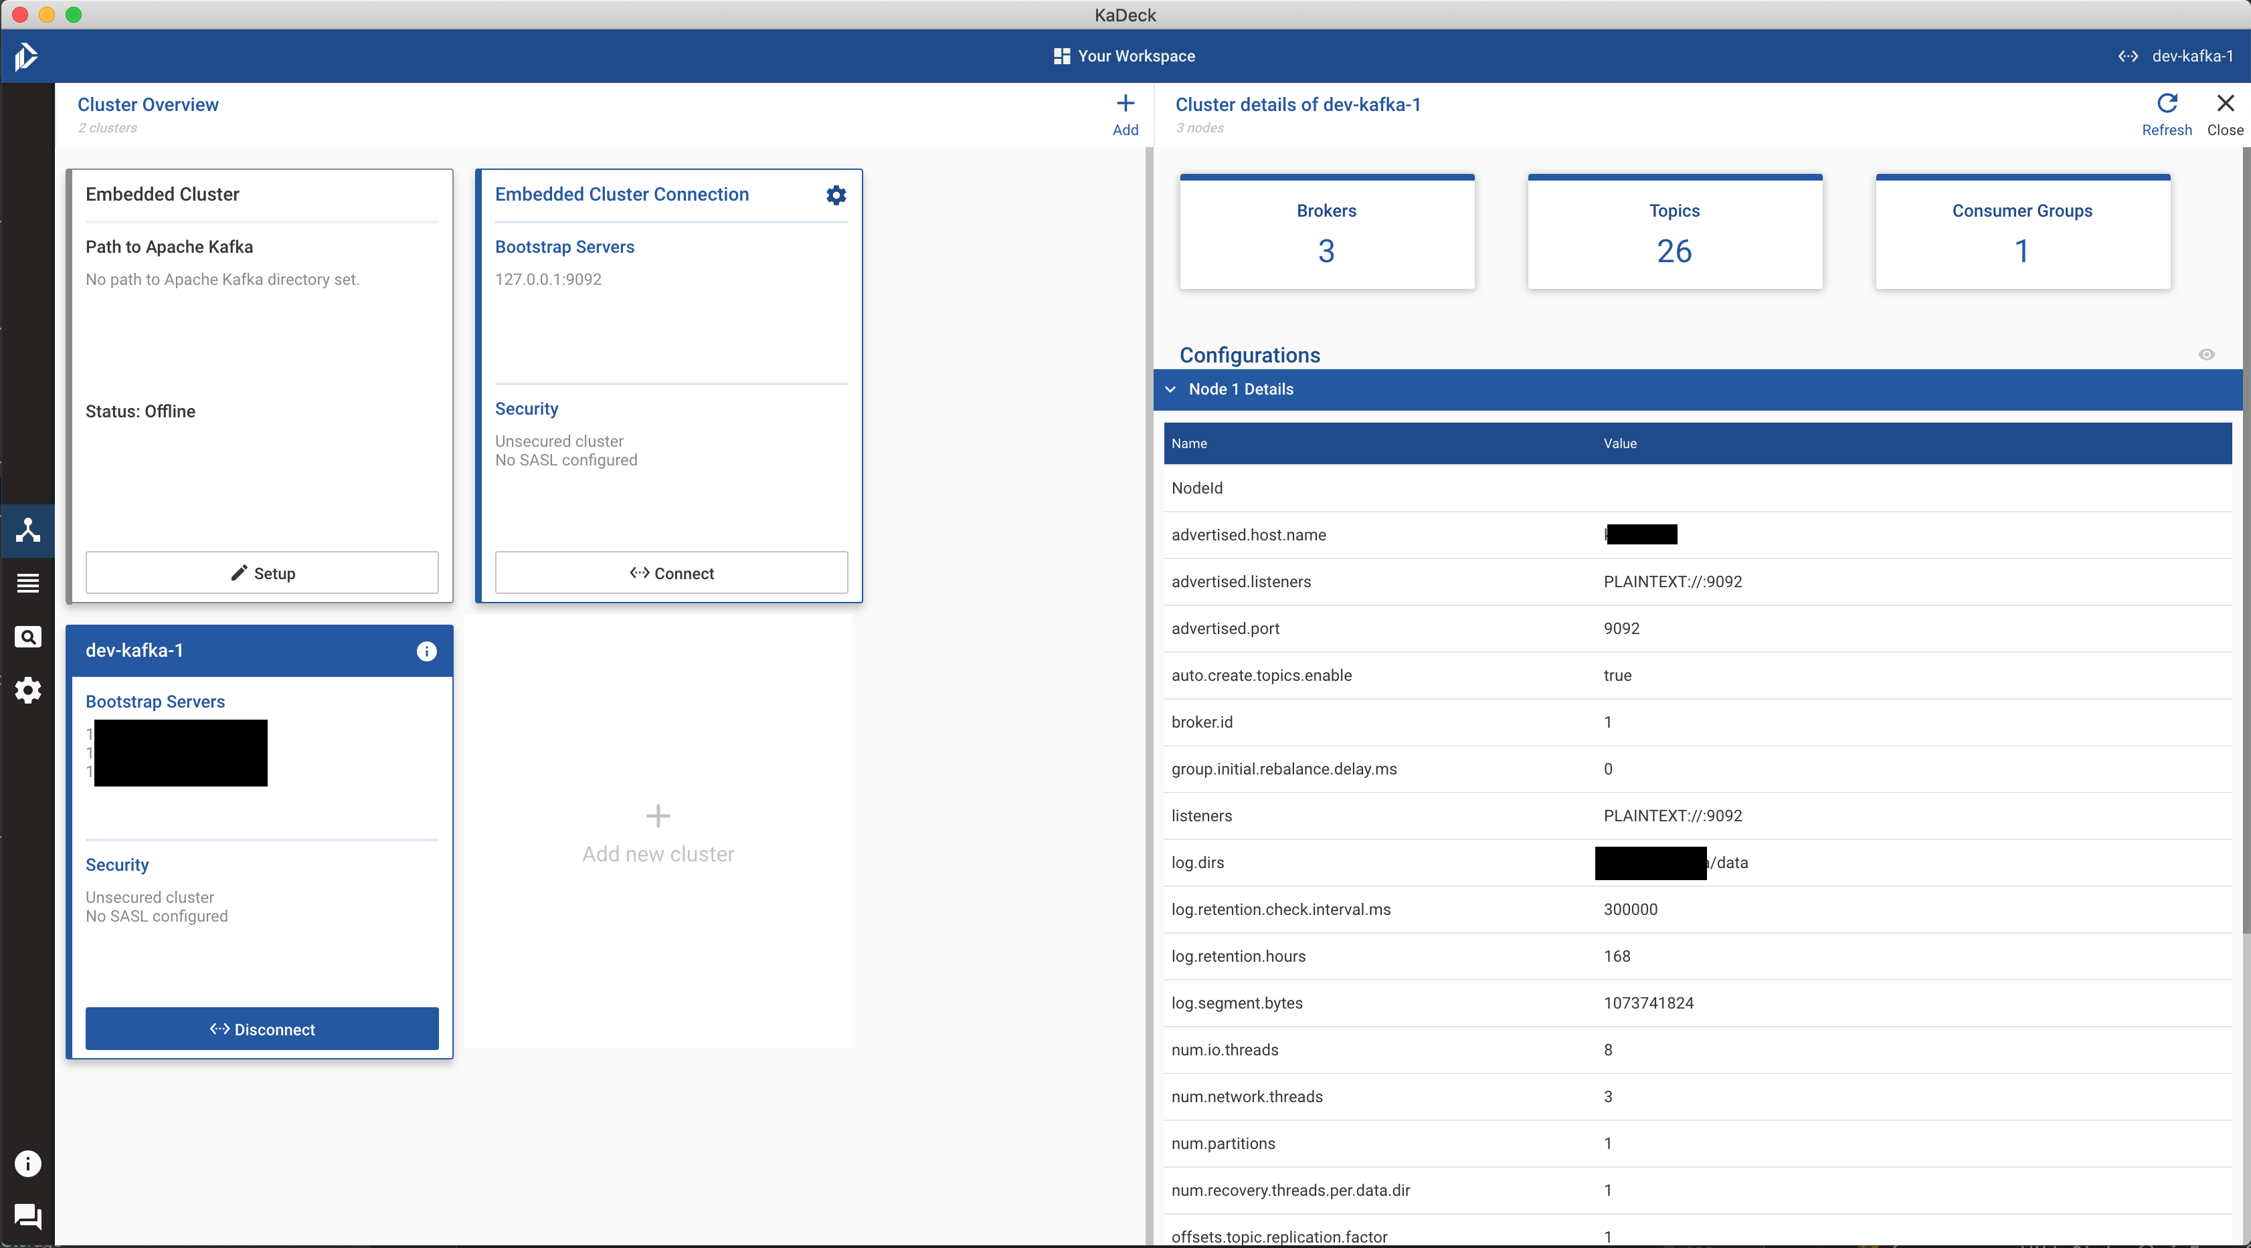Click the Add new cluster placeholder tile
This screenshot has height=1248, width=2251.
(x=658, y=833)
